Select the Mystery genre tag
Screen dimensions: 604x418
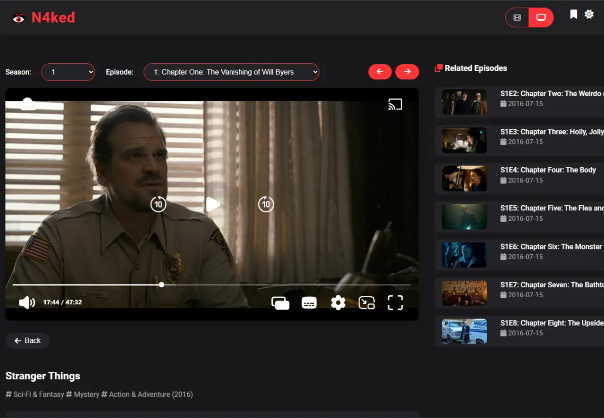[83, 394]
